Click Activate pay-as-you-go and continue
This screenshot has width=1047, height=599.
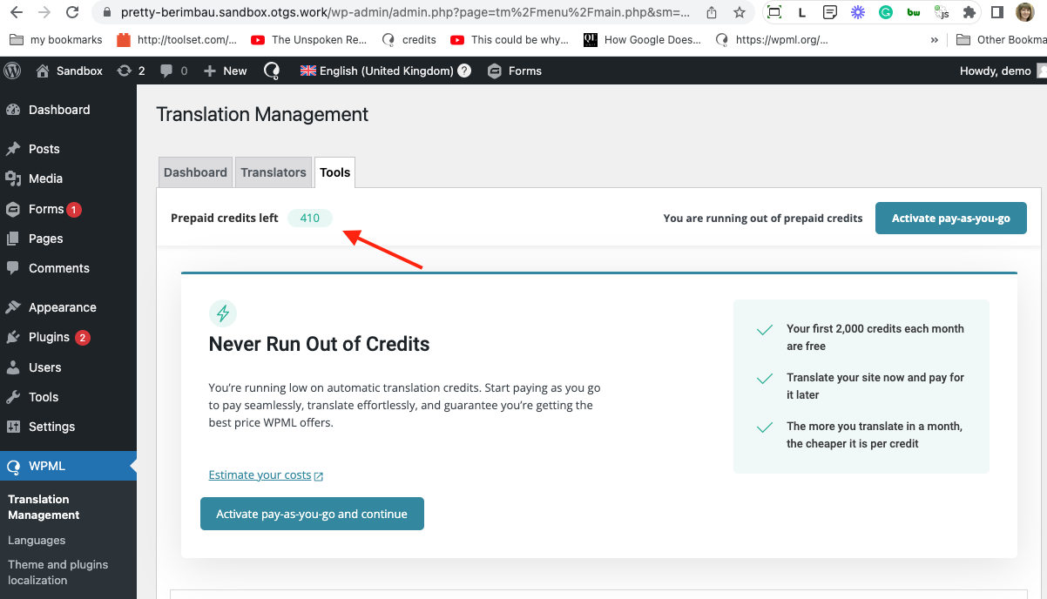pyautogui.click(x=312, y=514)
